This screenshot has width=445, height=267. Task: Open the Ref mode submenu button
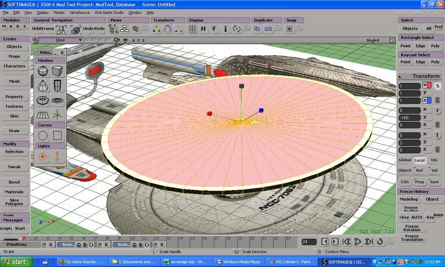(x=419, y=170)
